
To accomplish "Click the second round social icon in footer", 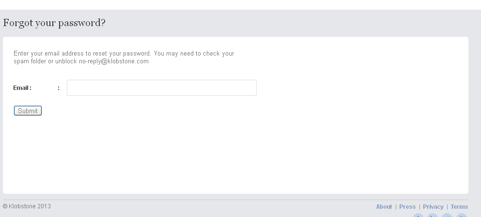I will click(x=433, y=216).
